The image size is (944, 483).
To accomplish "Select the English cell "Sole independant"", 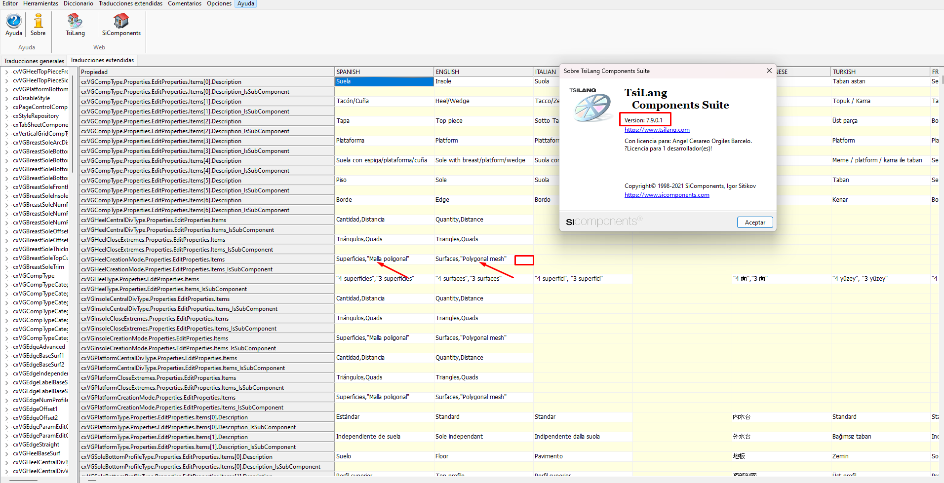I will click(x=483, y=437).
